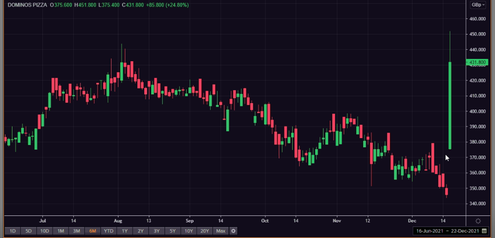Click the calendar icon in date range box
The image size is (495, 238).
tap(484, 231)
